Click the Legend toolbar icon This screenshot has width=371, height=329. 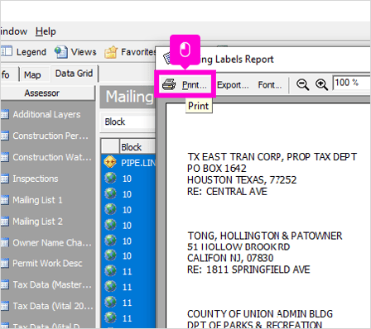pyautogui.click(x=7, y=51)
